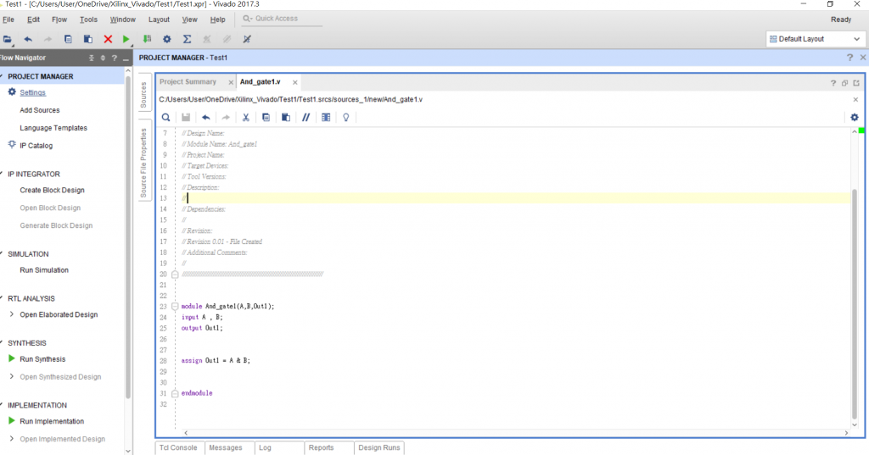Viewport: 869px width, 455px height.
Task: Click the Program Device green download icon
Action: click(x=147, y=39)
